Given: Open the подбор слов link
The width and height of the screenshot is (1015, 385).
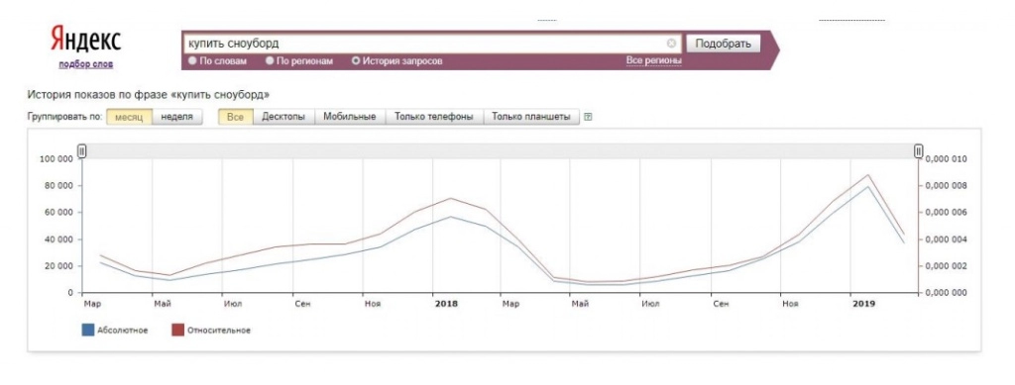Looking at the screenshot, I should tap(85, 64).
